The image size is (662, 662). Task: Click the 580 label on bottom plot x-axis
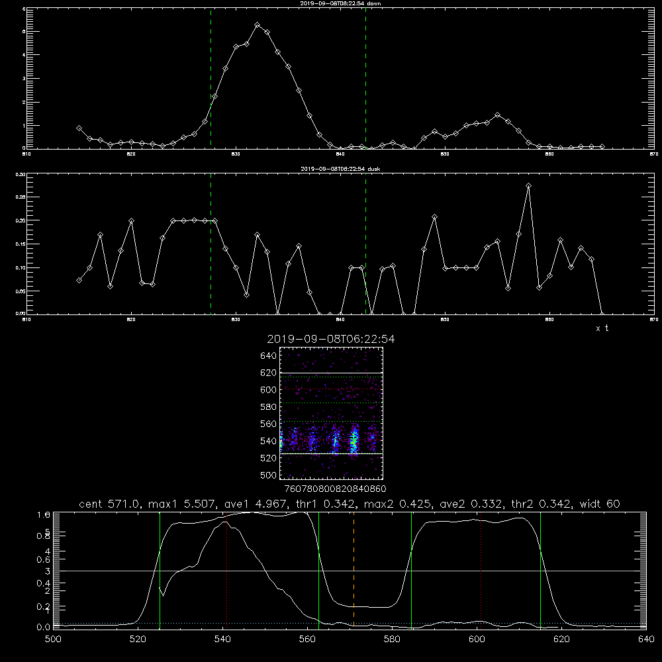392,639
